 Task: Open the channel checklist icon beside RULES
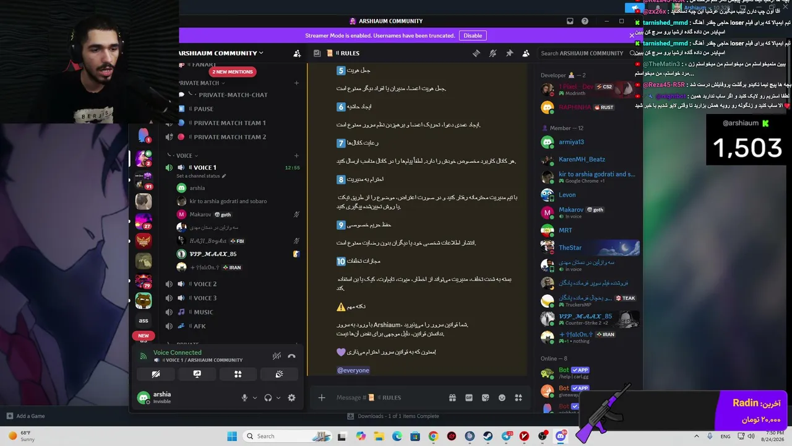pyautogui.click(x=317, y=53)
